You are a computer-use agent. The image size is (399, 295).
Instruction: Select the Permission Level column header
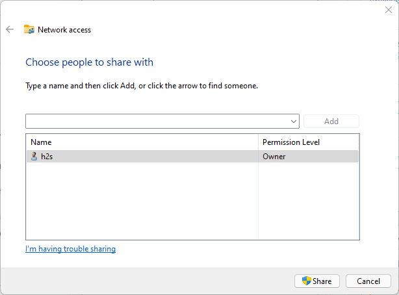coord(308,142)
